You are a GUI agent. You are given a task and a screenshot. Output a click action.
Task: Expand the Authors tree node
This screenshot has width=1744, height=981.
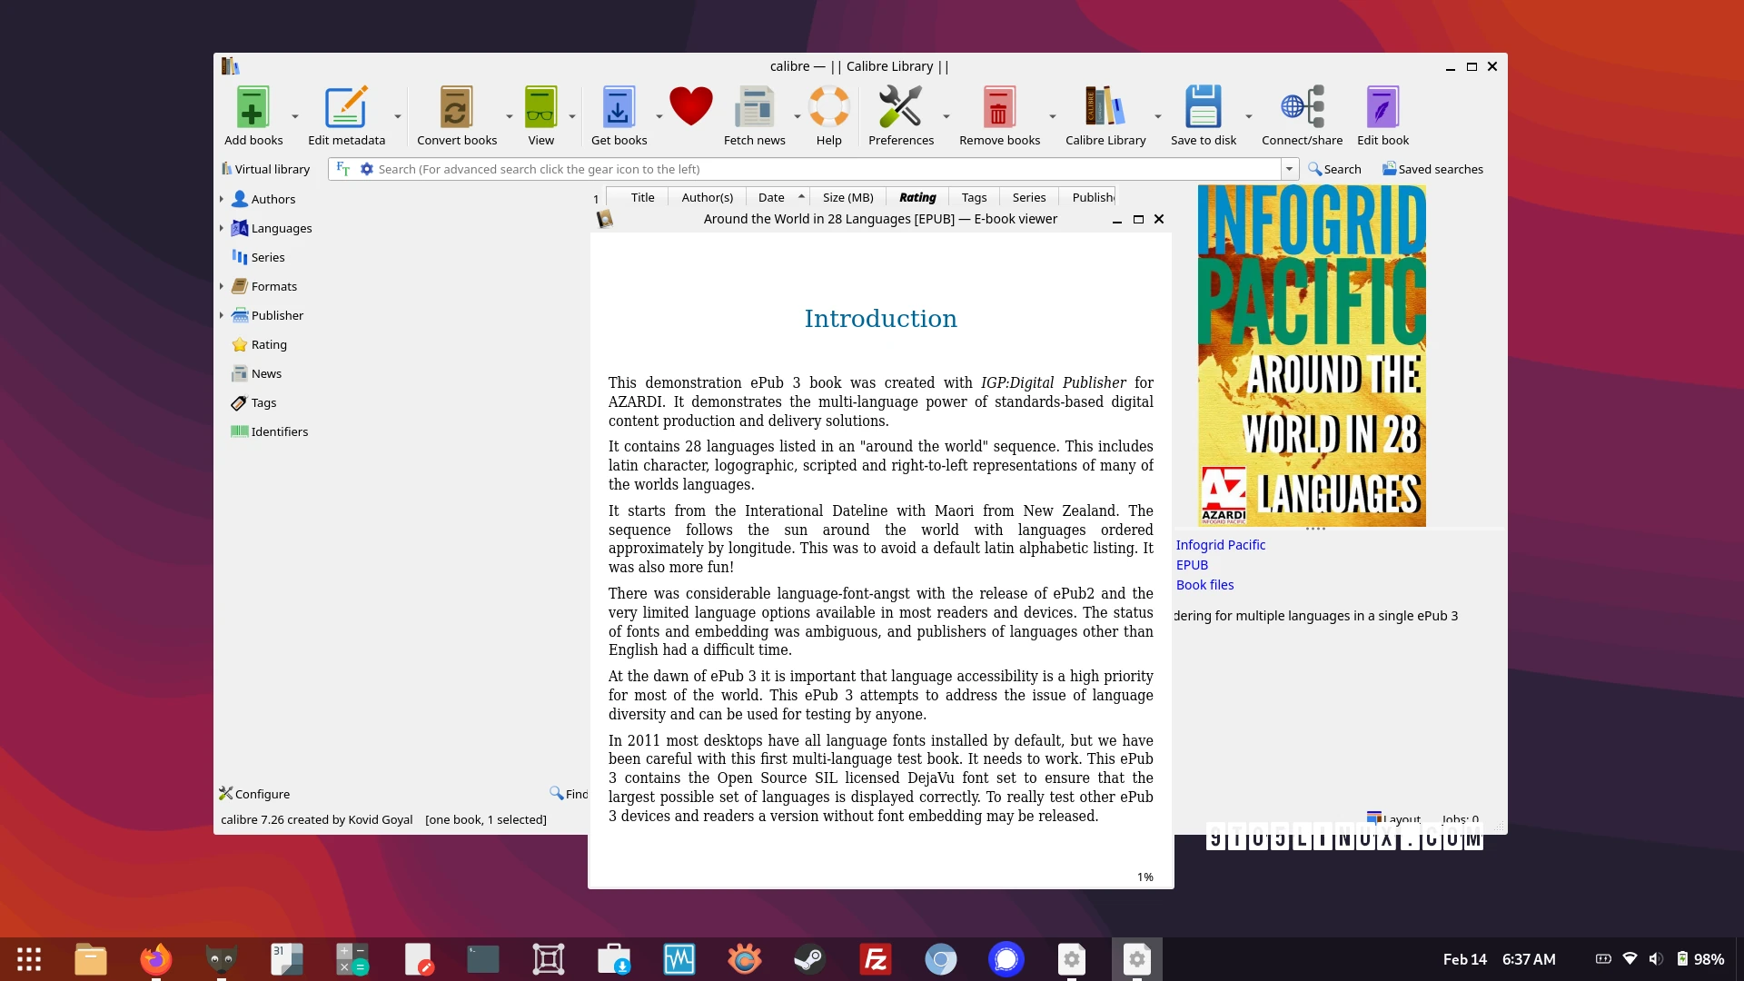coord(222,199)
